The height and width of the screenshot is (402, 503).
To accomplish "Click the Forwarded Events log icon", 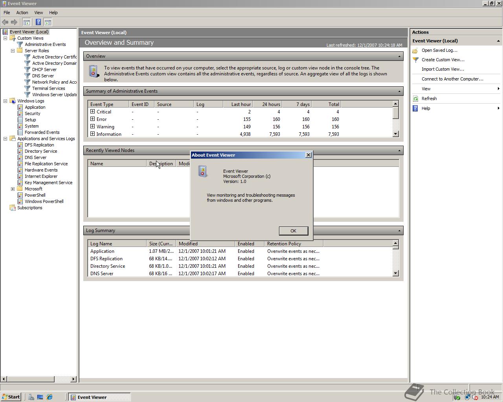I will click(x=20, y=132).
